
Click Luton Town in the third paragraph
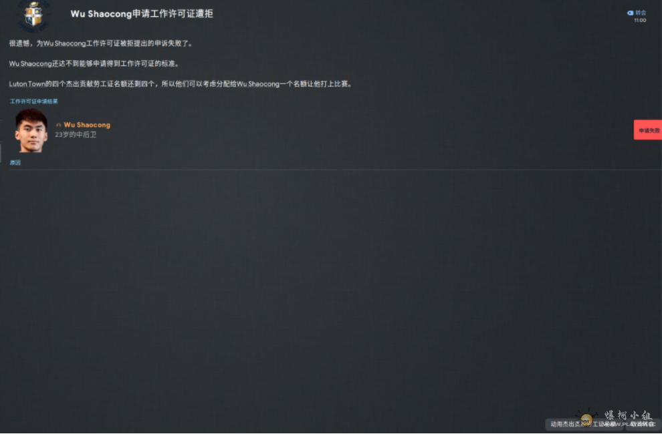click(27, 84)
